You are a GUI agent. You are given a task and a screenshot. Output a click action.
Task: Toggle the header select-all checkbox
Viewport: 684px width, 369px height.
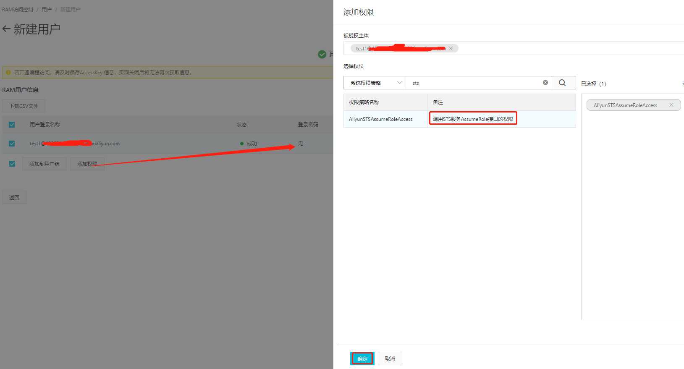(12, 125)
